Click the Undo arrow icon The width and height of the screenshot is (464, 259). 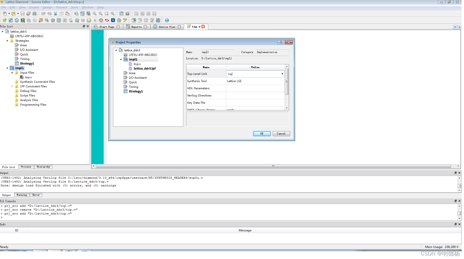(43, 14)
